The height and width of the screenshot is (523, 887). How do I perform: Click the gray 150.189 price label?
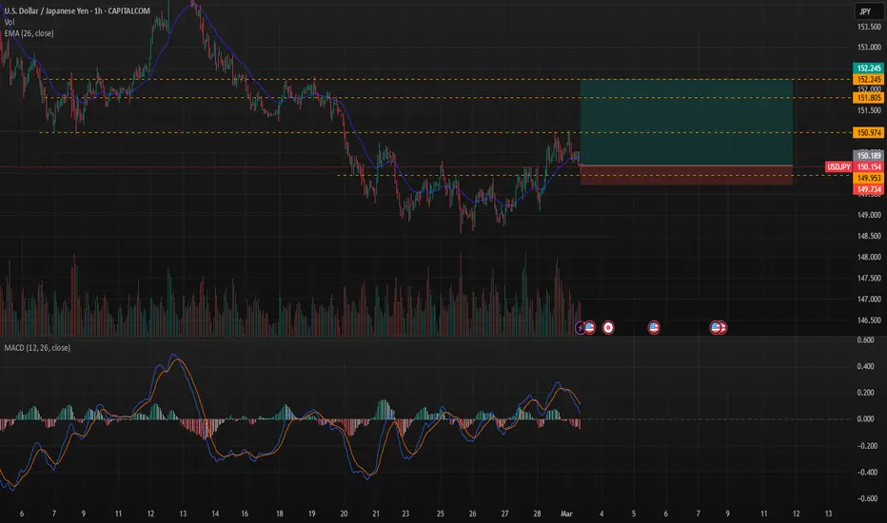(868, 156)
